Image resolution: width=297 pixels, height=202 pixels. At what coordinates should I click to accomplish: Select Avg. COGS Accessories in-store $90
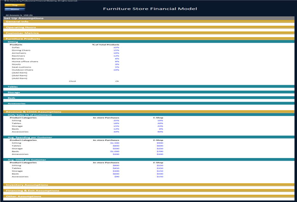click(x=117, y=177)
